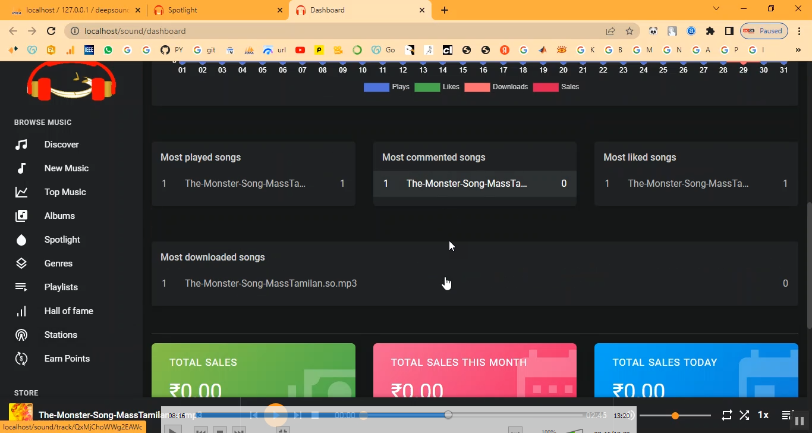Click the Genres layers icon
The height and width of the screenshot is (433, 812).
21,263
